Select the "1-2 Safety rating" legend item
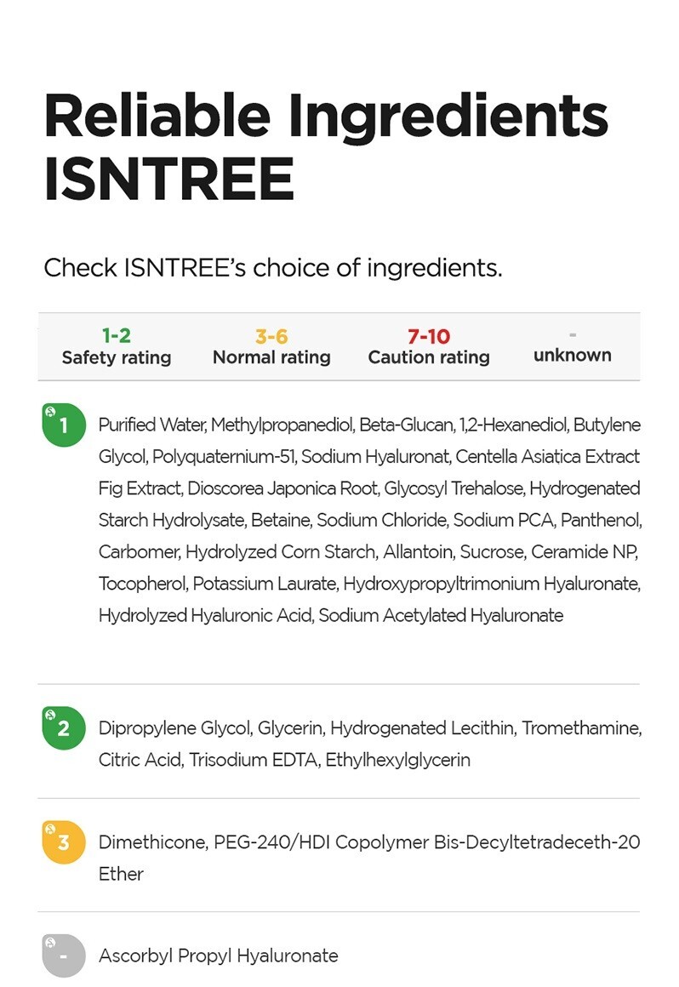This screenshot has height=987, width=679. coord(117,346)
